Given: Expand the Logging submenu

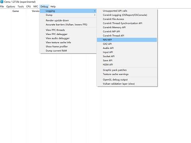Looking at the screenshot, I should coord(68,11).
